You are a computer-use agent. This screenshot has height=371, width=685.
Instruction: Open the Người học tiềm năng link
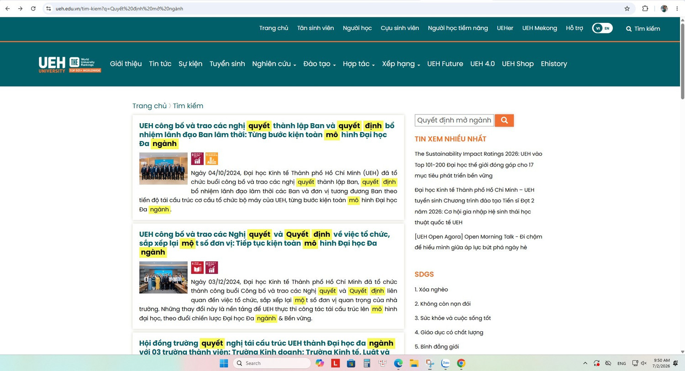458,28
